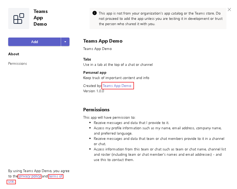Click the organization warning banner message
Screen dimensions: 237x189
160,19
